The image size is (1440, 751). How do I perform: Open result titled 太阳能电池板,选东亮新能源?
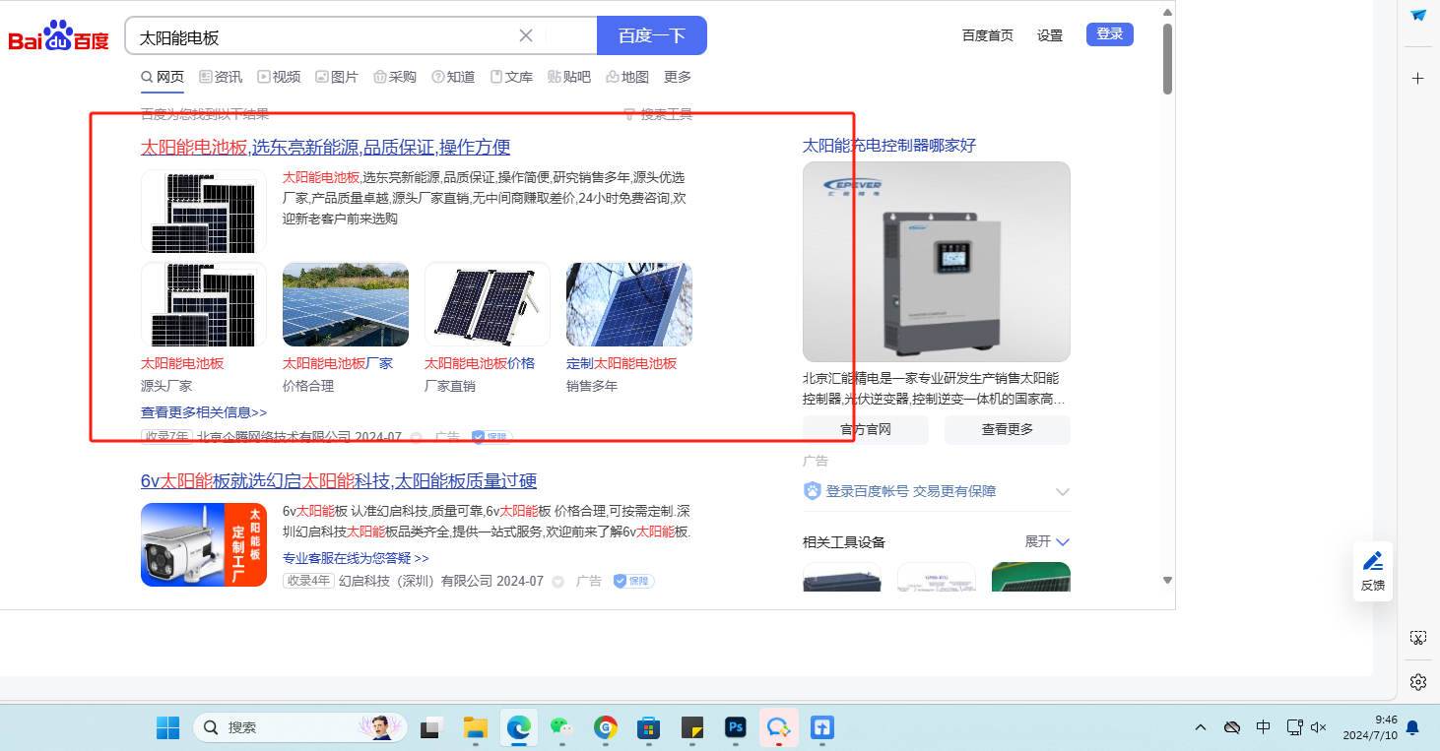click(326, 148)
